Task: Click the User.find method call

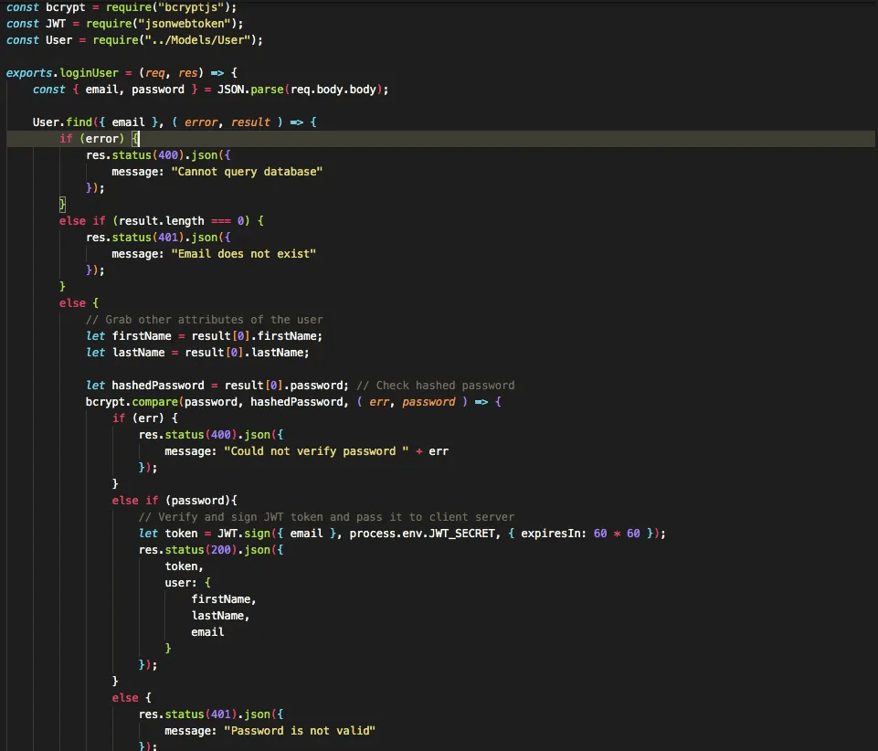Action: coord(62,122)
